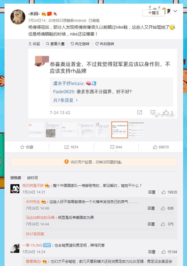The height and width of the screenshot is (266, 187).
Task: Add post to favorites with 收藏
Action: pos(27,147)
